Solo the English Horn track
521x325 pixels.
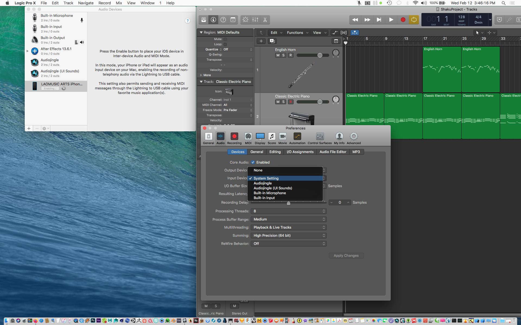pyautogui.click(x=284, y=55)
